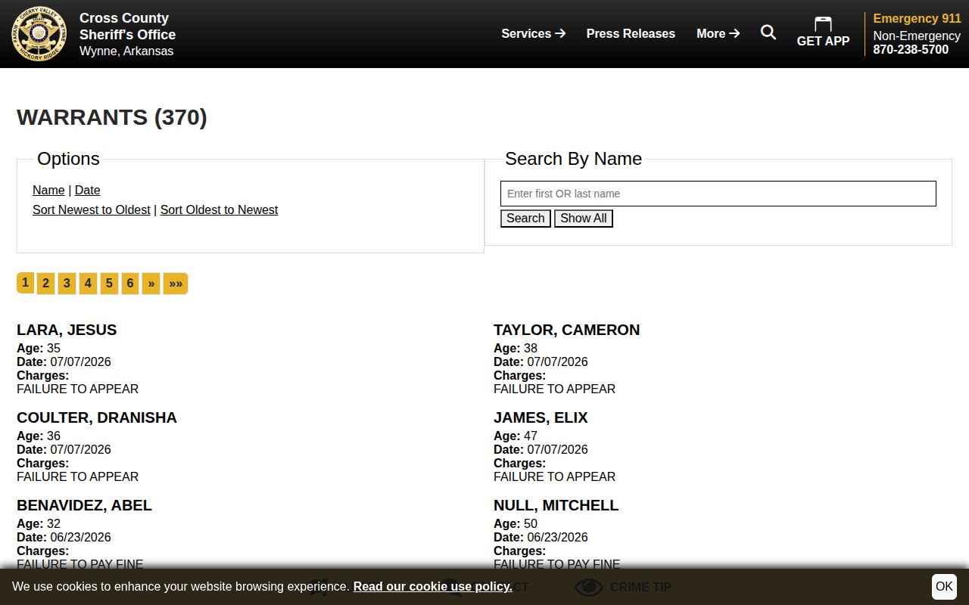Open the Press Releases page
This screenshot has height=605, width=969.
(x=631, y=33)
